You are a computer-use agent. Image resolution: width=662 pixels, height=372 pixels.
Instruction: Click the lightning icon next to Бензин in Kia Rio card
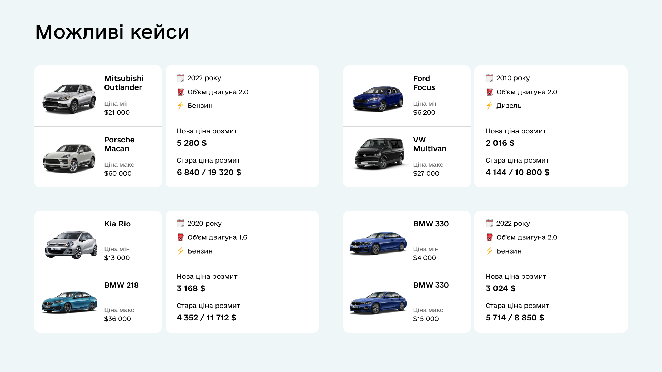(180, 251)
